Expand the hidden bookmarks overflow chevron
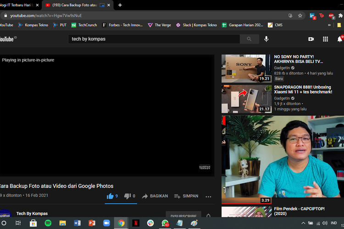The height and width of the screenshot is (229, 344). 329,25
